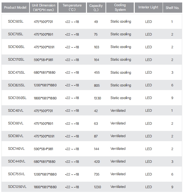Click dimension 1200*685*1880 in SDC755VL row
The height and width of the screenshot is (195, 185).
pyautogui.click(x=45, y=174)
